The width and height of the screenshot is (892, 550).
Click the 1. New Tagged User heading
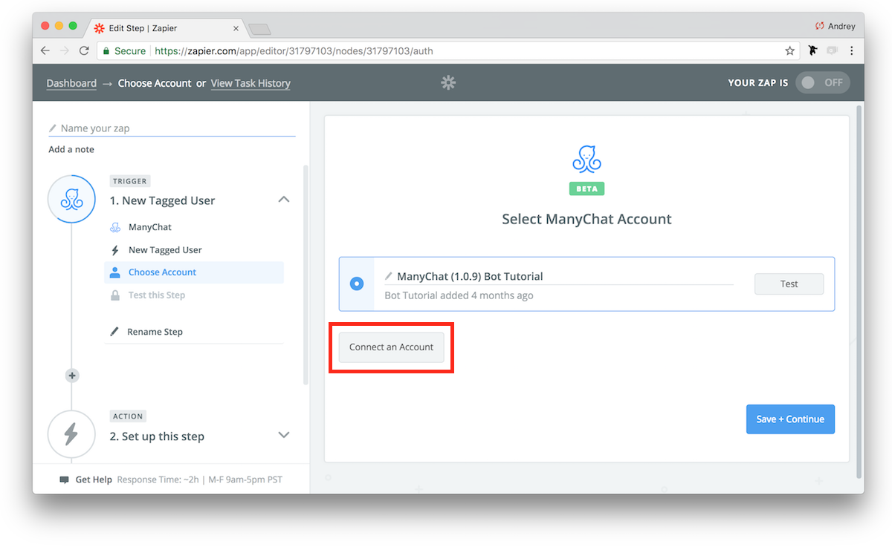162,200
